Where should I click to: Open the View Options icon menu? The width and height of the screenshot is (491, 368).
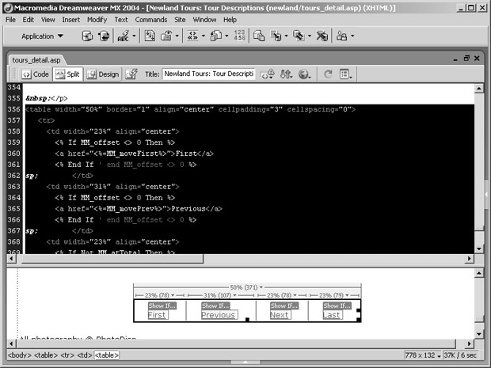pos(346,74)
